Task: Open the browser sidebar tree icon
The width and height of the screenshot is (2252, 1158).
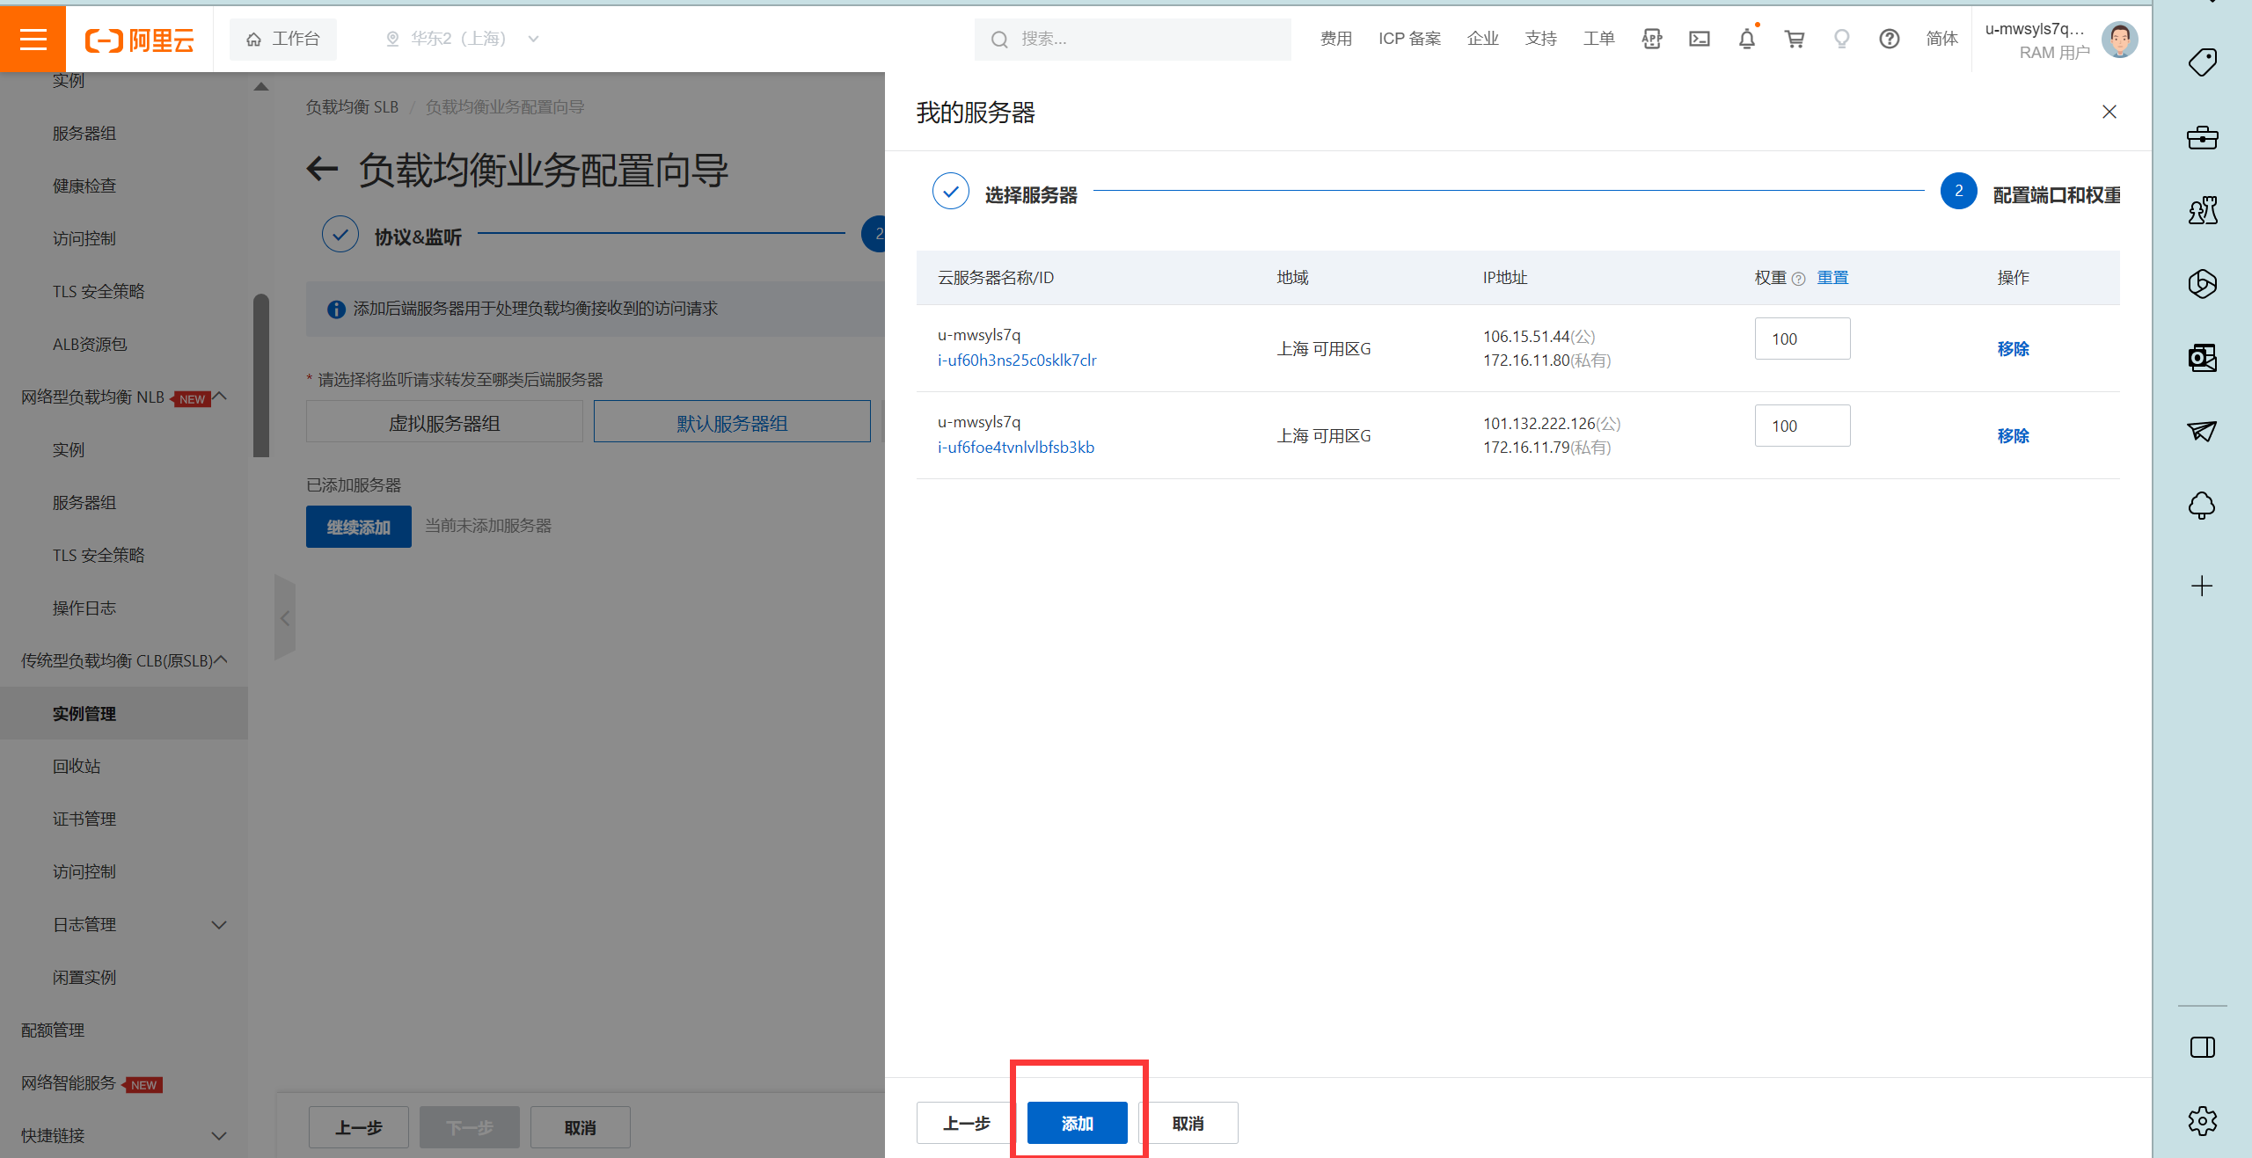Action: (x=2203, y=505)
